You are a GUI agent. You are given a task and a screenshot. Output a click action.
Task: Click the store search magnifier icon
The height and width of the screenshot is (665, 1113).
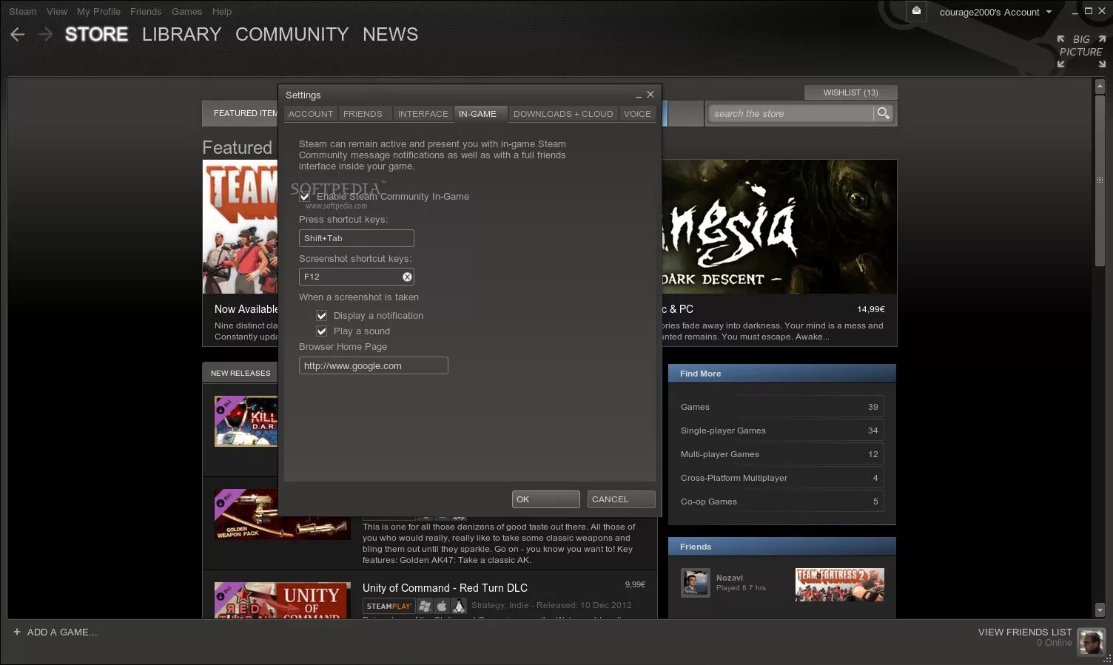[x=883, y=113]
